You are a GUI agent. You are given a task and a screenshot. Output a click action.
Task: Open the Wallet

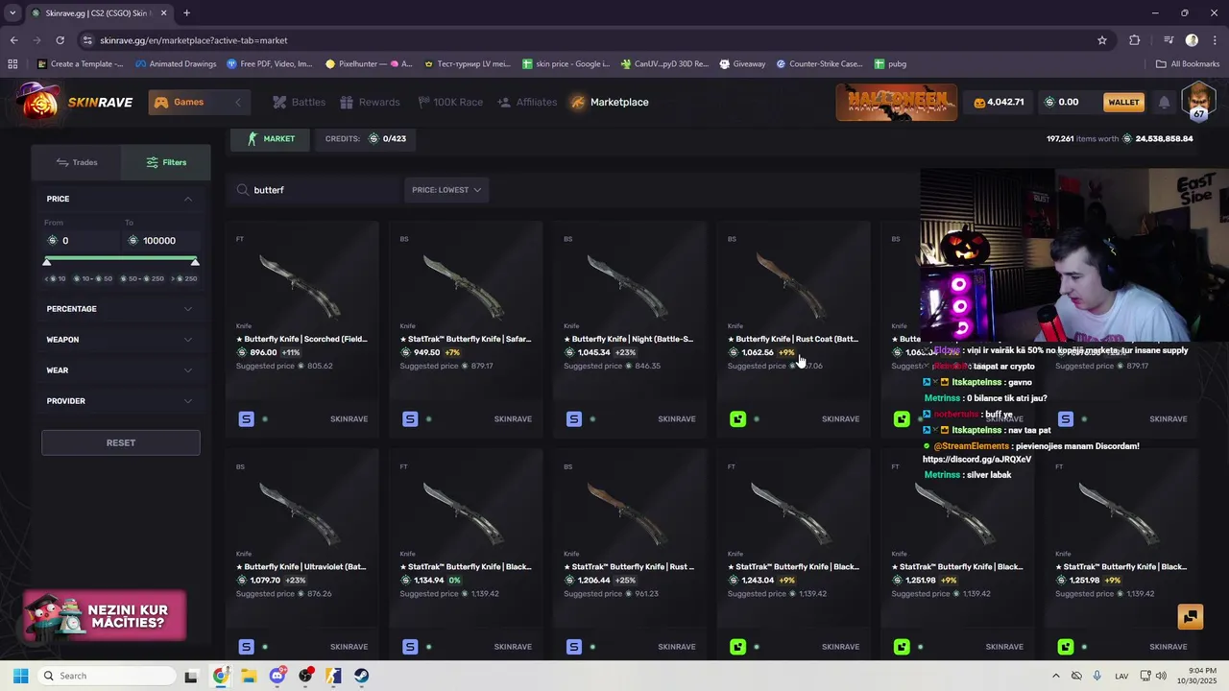coord(1123,102)
